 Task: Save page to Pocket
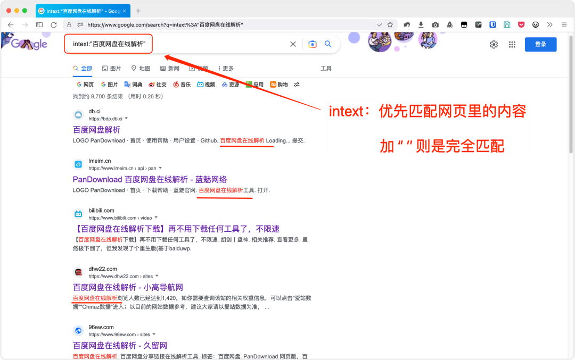[521, 25]
